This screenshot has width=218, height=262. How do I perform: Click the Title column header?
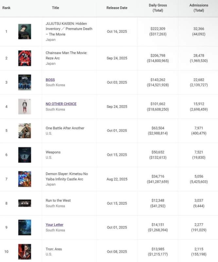(55, 8)
